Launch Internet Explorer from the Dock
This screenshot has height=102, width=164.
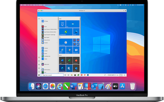click(x=60, y=86)
